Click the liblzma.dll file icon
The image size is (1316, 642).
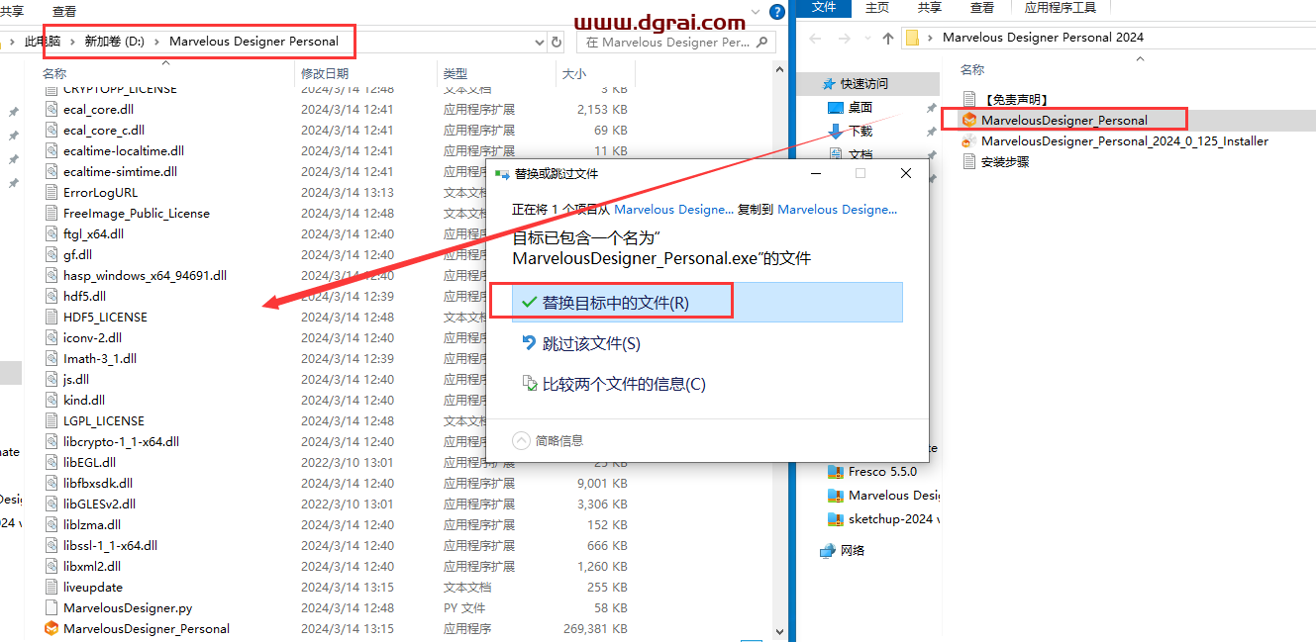pyautogui.click(x=51, y=525)
